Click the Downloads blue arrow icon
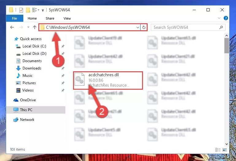 tap(18, 68)
